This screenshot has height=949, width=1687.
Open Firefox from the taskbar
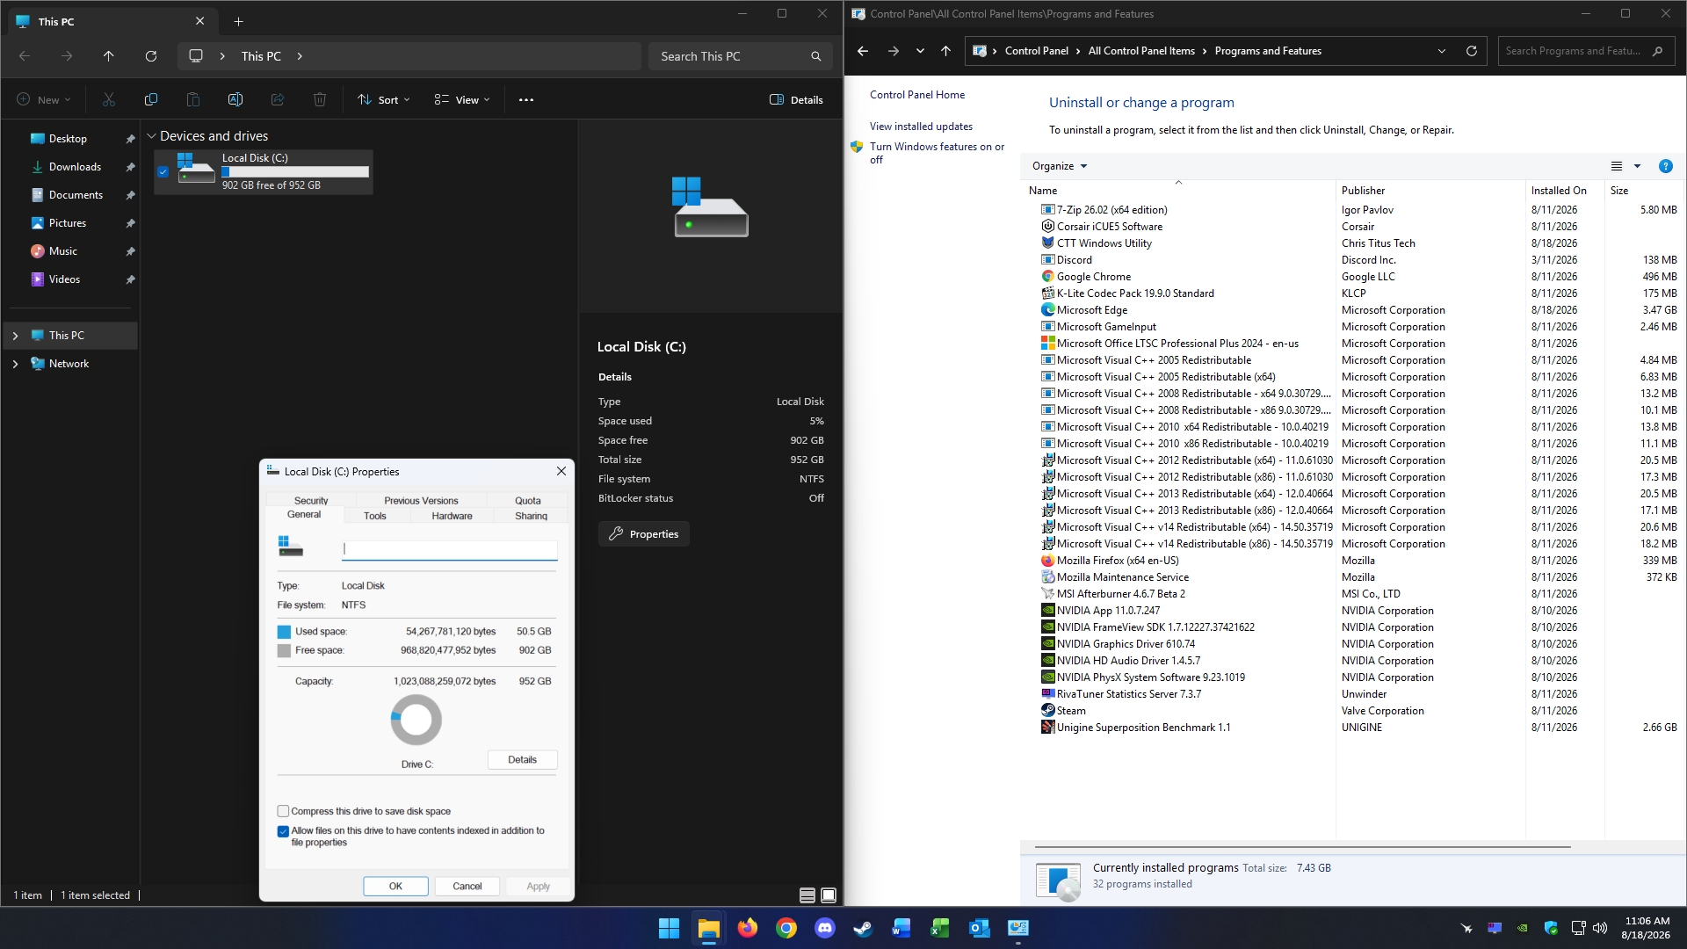(x=747, y=928)
